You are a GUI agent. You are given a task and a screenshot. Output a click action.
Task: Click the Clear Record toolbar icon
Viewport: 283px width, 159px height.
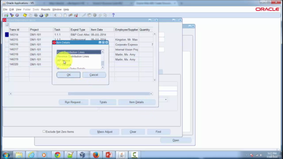(x=71, y=15)
